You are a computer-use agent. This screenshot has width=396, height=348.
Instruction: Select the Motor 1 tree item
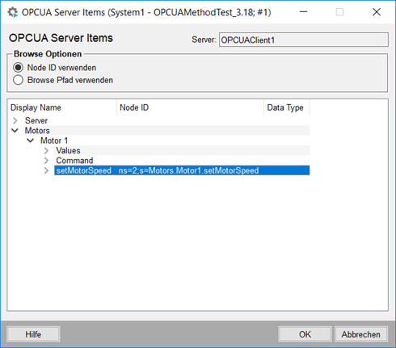point(54,140)
